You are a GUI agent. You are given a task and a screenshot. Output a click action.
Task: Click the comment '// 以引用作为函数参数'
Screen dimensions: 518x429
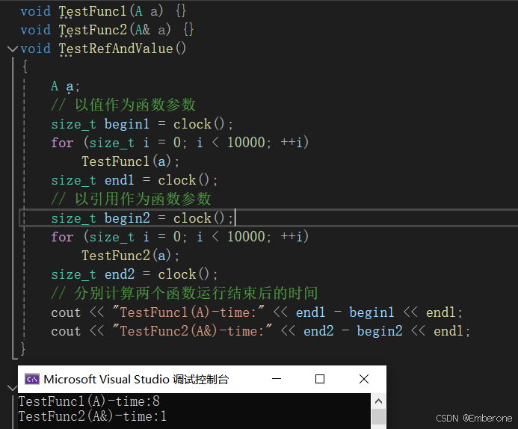pos(131,199)
